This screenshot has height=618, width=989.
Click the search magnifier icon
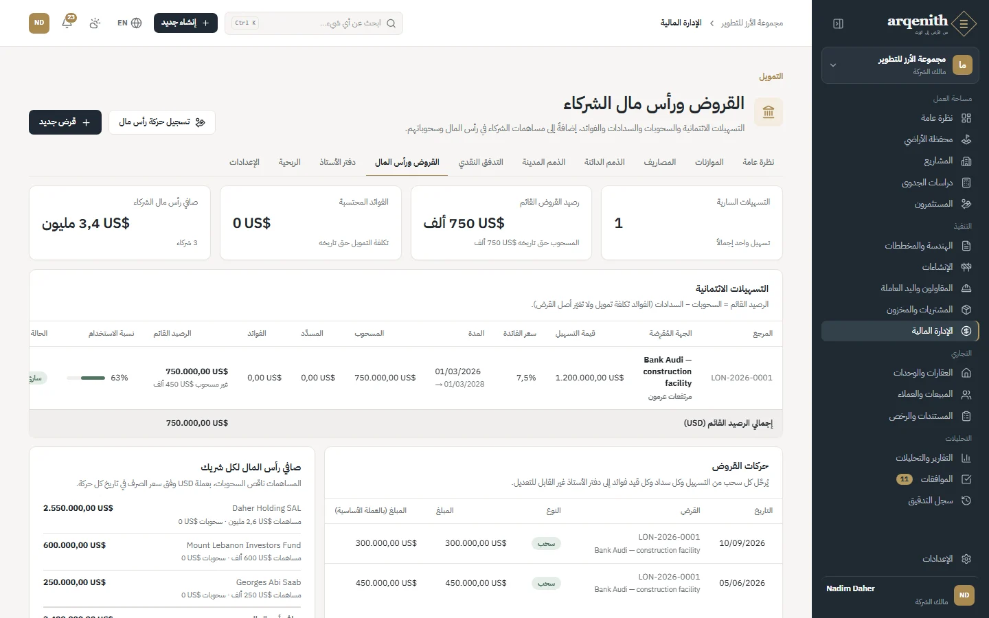(x=391, y=23)
